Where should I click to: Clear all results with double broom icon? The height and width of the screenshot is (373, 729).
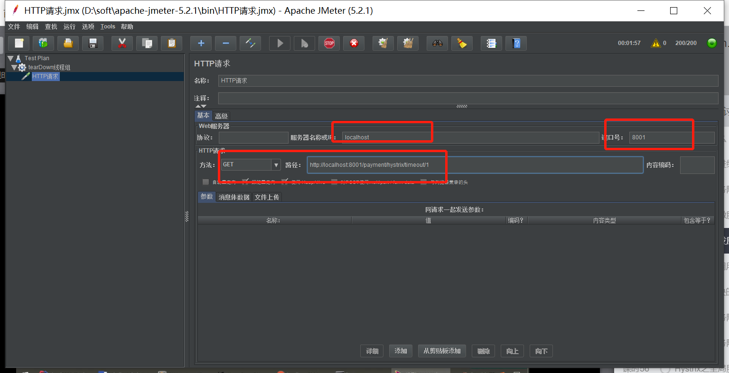click(408, 43)
